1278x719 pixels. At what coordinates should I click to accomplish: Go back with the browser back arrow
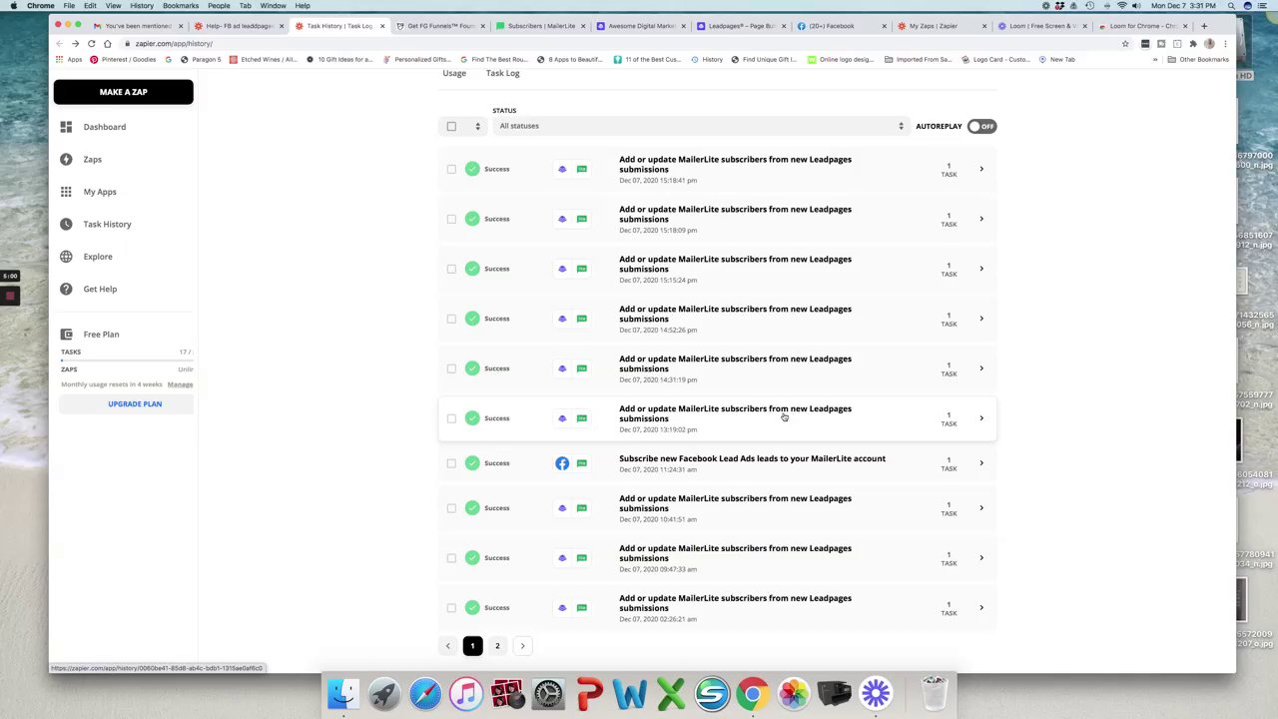[x=59, y=44]
